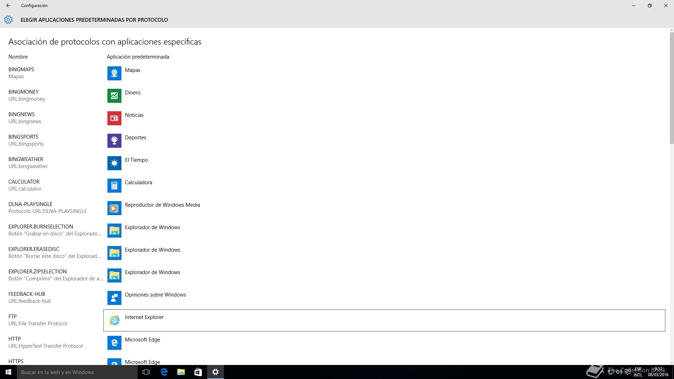Image resolution: width=674 pixels, height=379 pixels.
Task: Click the Dinero app icon
Action: pyautogui.click(x=114, y=96)
